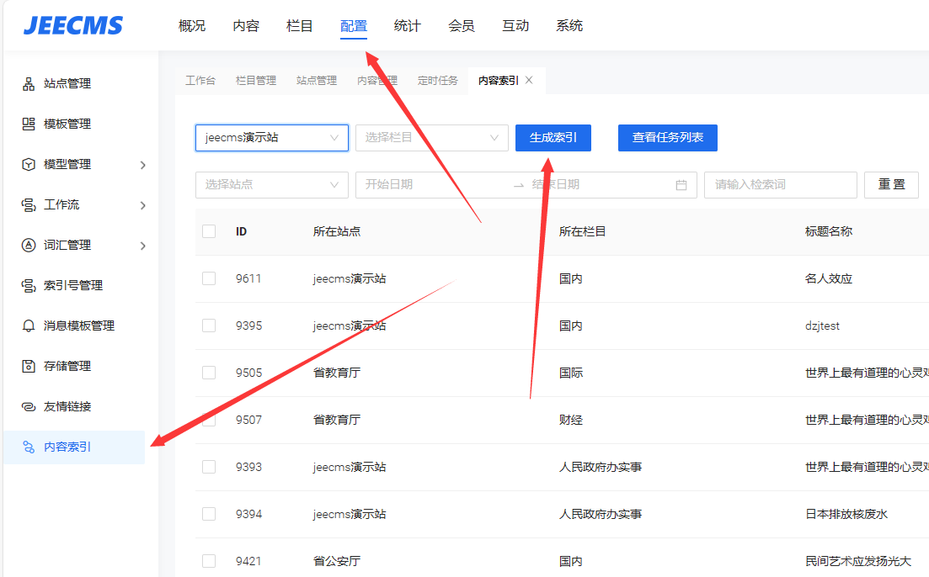Focus the 请输入检索词 search field
929x577 pixels.
tap(780, 185)
